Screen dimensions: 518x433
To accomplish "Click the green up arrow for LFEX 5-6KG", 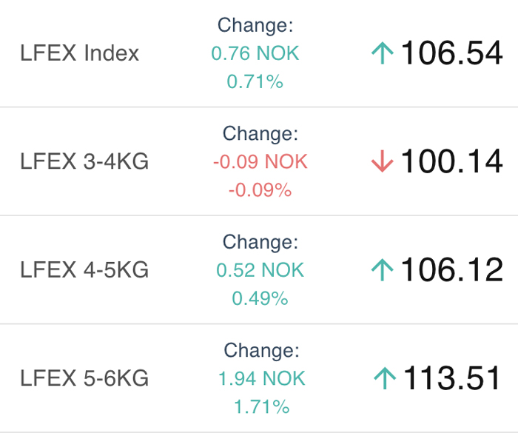I will pos(384,379).
